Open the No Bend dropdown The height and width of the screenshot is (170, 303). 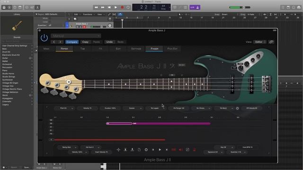(x=224, y=108)
